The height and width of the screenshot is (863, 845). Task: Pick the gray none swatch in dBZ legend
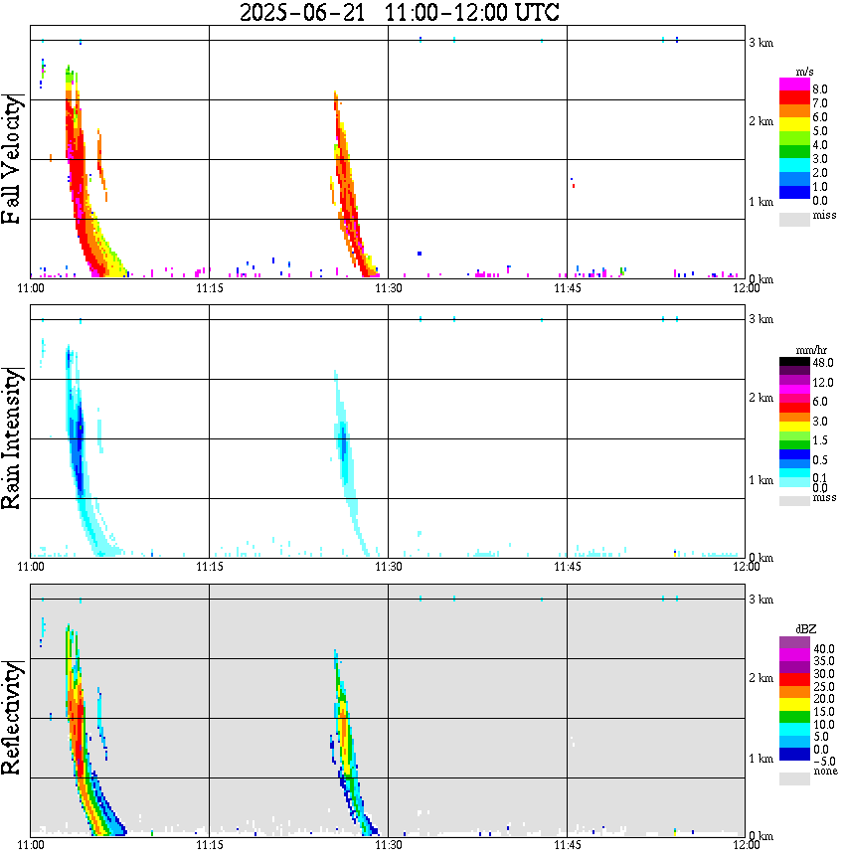coord(794,780)
